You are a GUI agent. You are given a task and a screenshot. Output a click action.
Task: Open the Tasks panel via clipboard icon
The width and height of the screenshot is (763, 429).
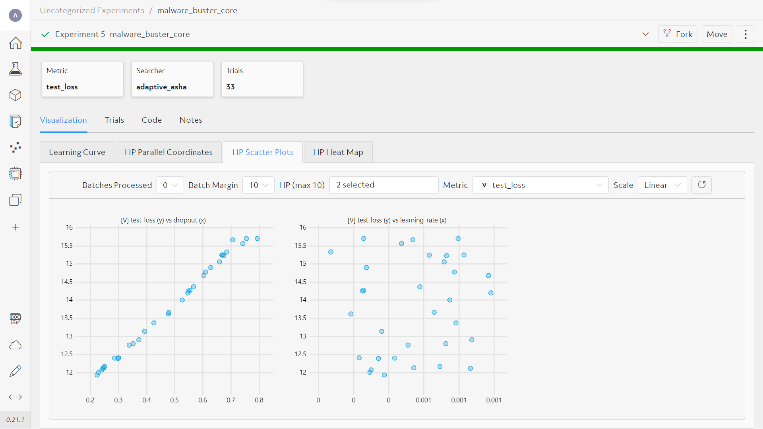click(15, 121)
